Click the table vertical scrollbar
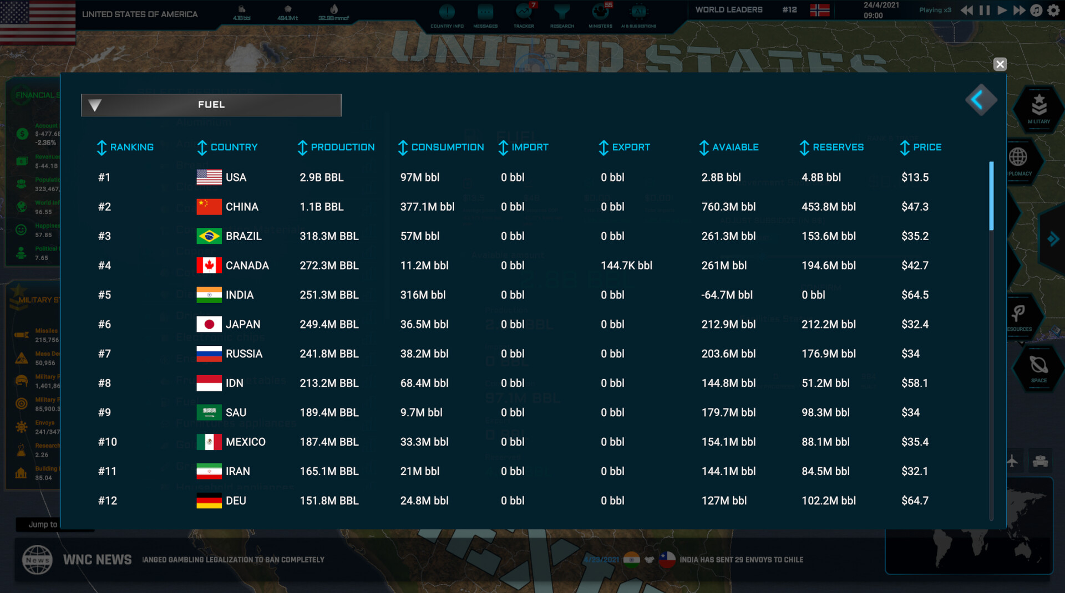1065x593 pixels. pos(991,196)
